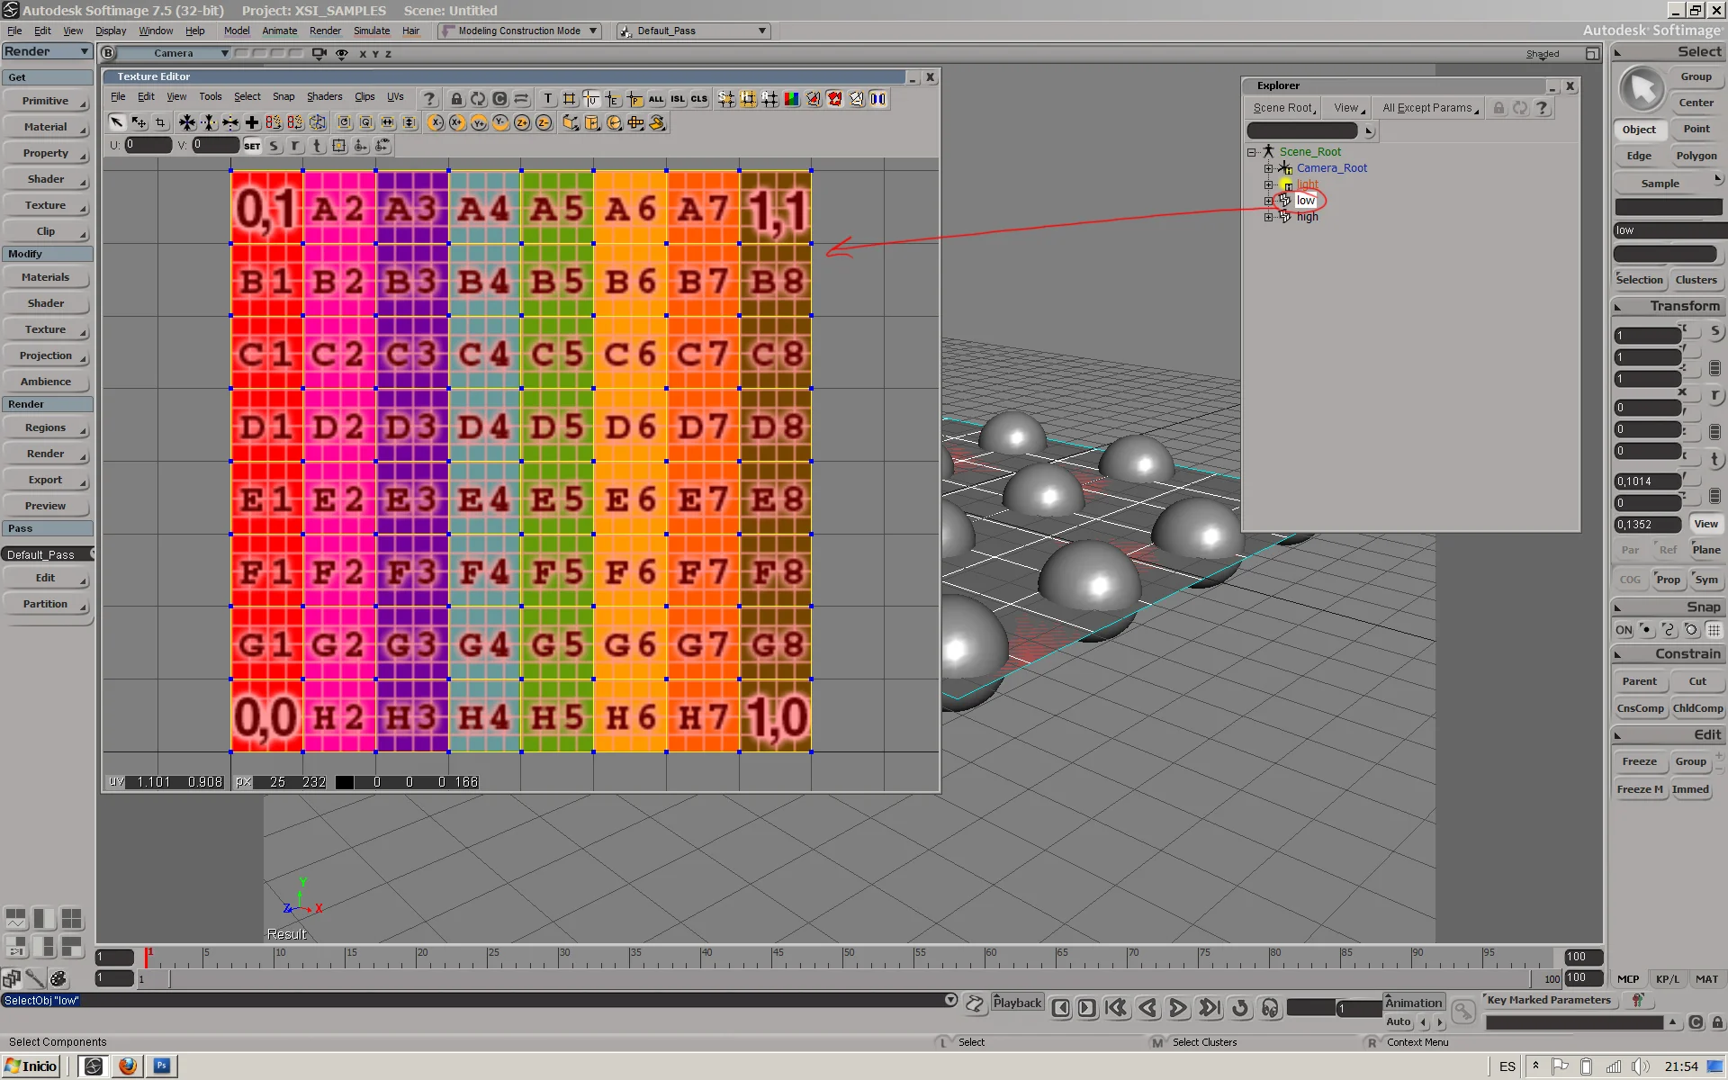Screen dimensions: 1728x1080
Task: Expand the Camera_Root tree node
Action: pos(1268,168)
